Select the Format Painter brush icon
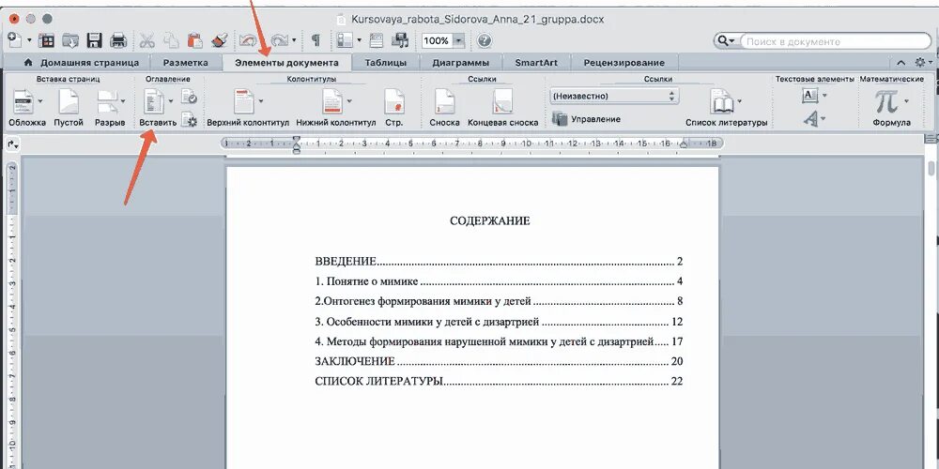939x469 pixels. click(220, 40)
